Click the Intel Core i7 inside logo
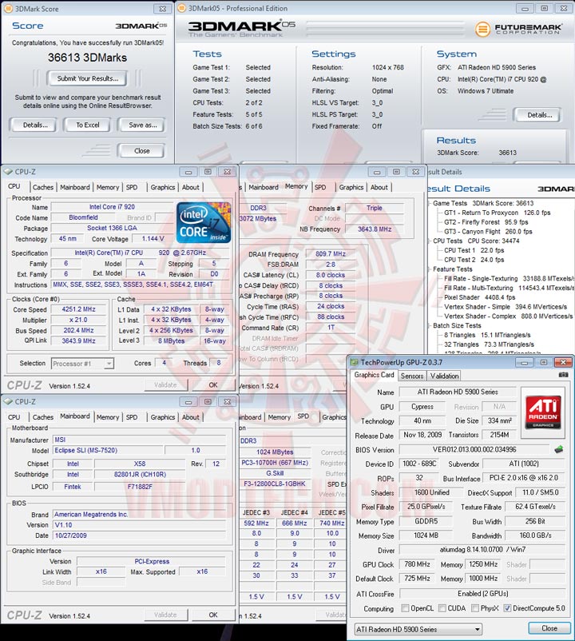Viewport: 575px width, 641px height. (x=204, y=223)
